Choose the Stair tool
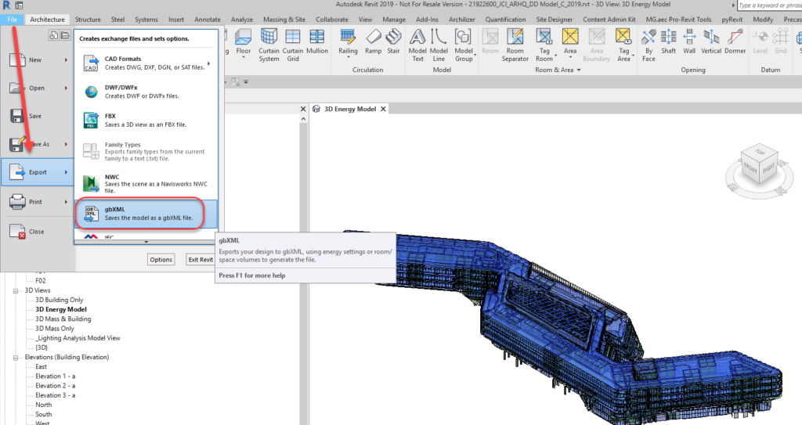 393,42
